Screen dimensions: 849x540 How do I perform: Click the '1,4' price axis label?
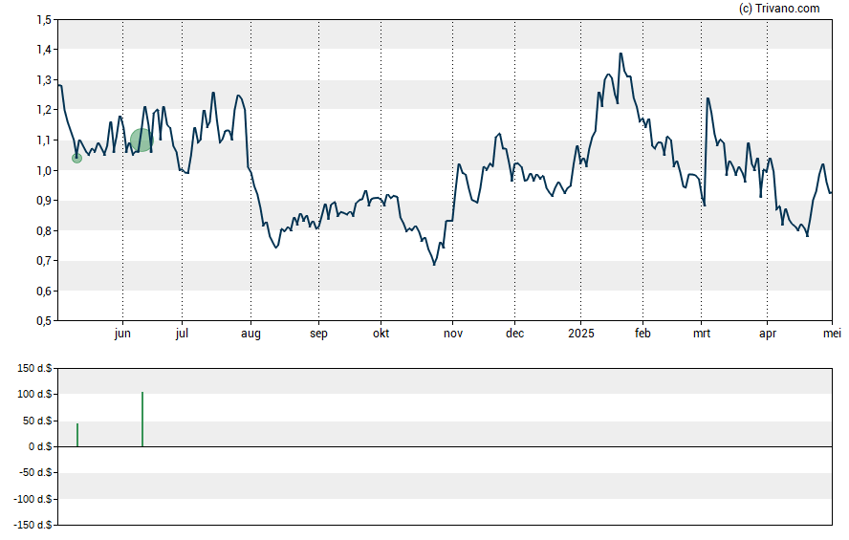[44, 50]
